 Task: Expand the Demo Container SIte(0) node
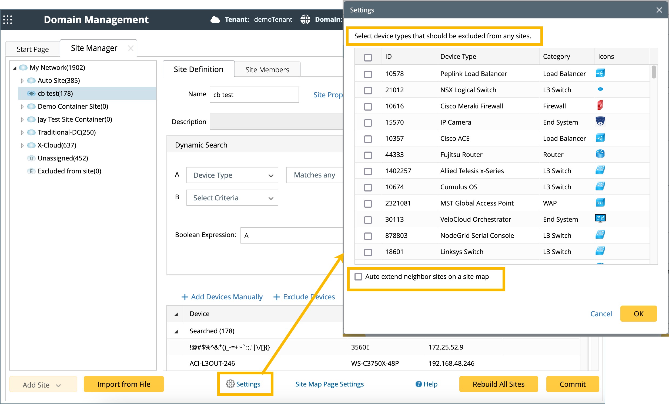click(22, 107)
